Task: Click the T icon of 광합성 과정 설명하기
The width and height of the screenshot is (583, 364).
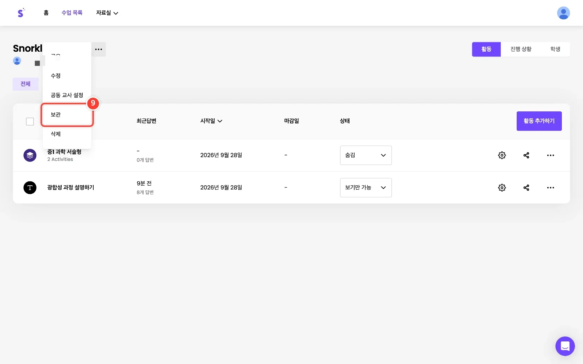Action: point(30,188)
